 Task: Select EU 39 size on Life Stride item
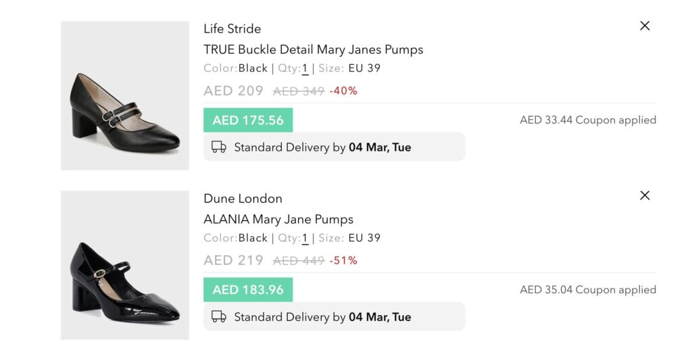coord(364,68)
